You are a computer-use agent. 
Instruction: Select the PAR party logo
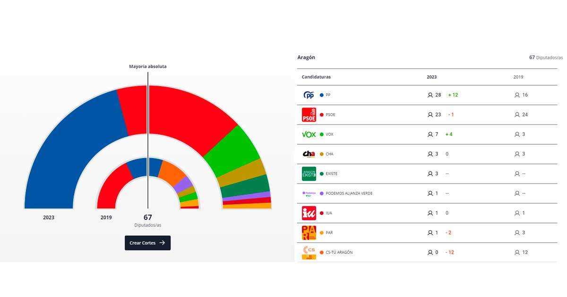click(x=309, y=233)
